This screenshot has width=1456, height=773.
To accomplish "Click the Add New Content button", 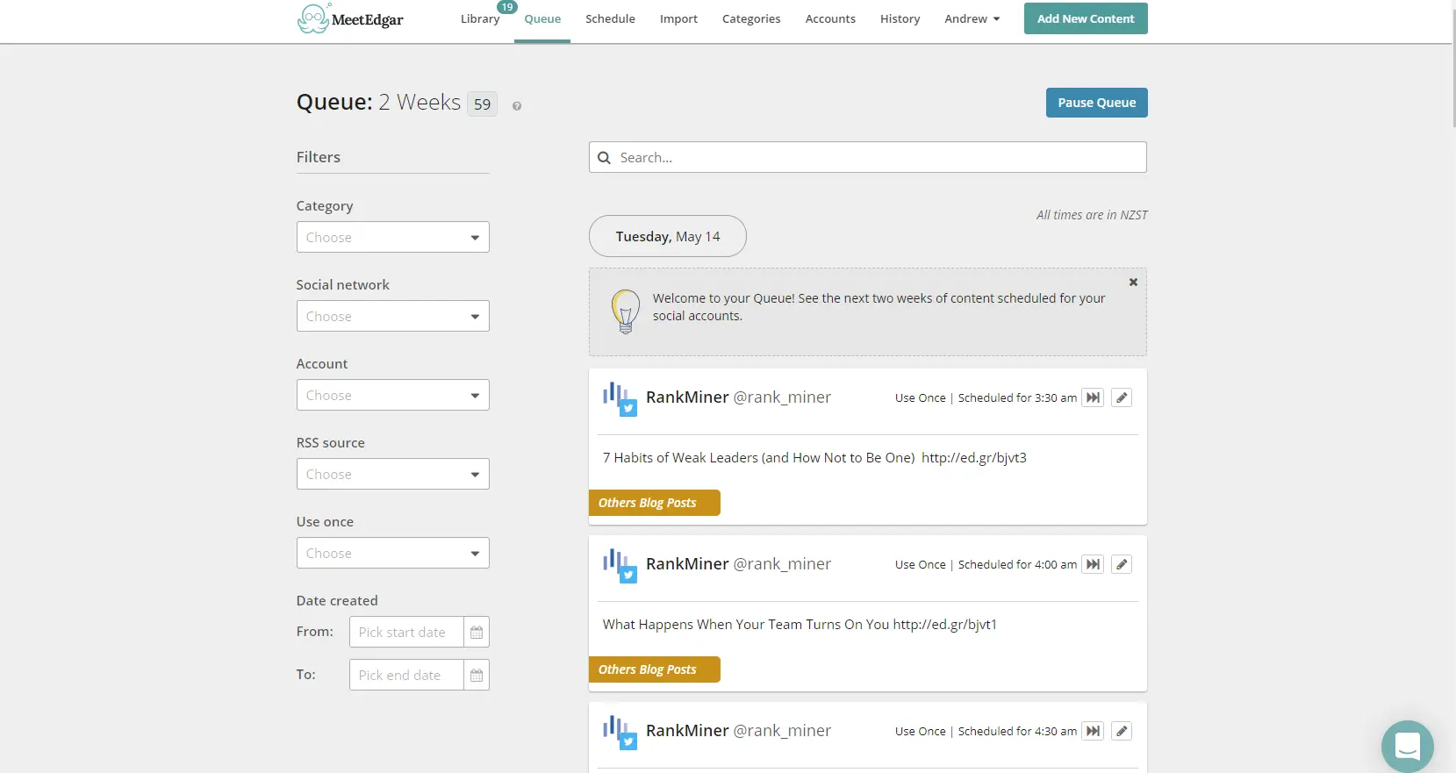I will (x=1086, y=18).
